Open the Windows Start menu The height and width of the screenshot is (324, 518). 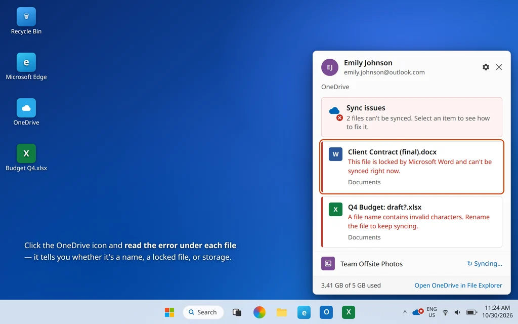point(169,312)
